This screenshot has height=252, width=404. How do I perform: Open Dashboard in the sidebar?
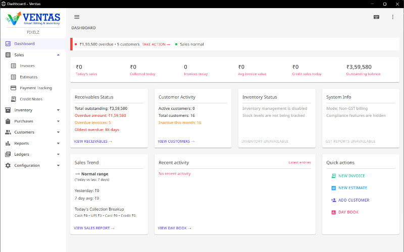33,44
